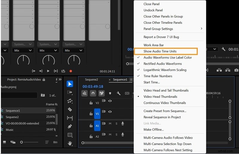Select Music item in project panel
The height and width of the screenshot is (154, 239).
[x=10, y=130]
